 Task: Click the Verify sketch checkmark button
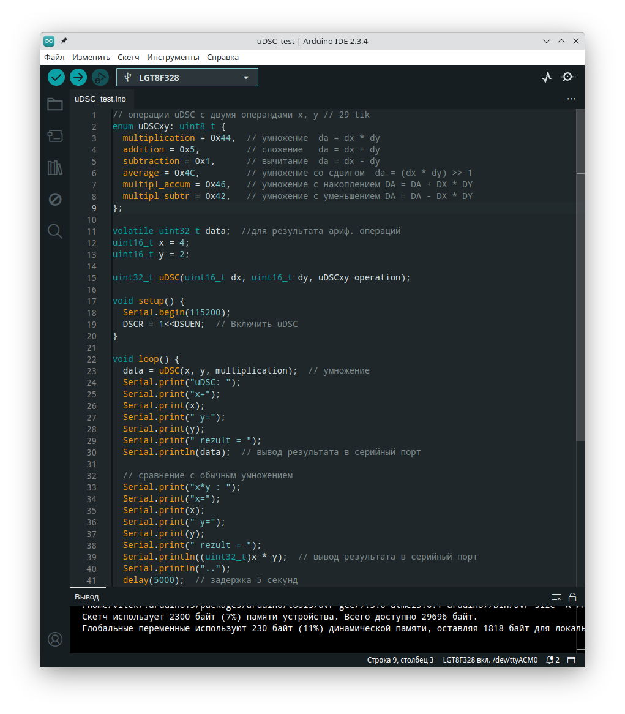tap(56, 77)
